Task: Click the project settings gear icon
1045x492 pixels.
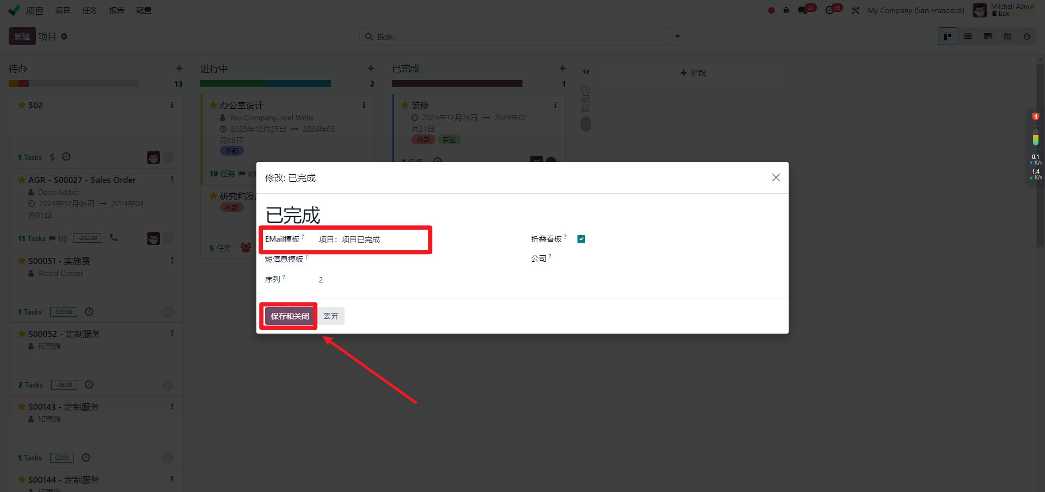Action: pyautogui.click(x=64, y=36)
